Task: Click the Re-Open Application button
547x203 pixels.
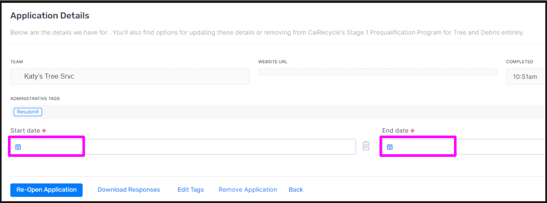Action: tap(46, 190)
